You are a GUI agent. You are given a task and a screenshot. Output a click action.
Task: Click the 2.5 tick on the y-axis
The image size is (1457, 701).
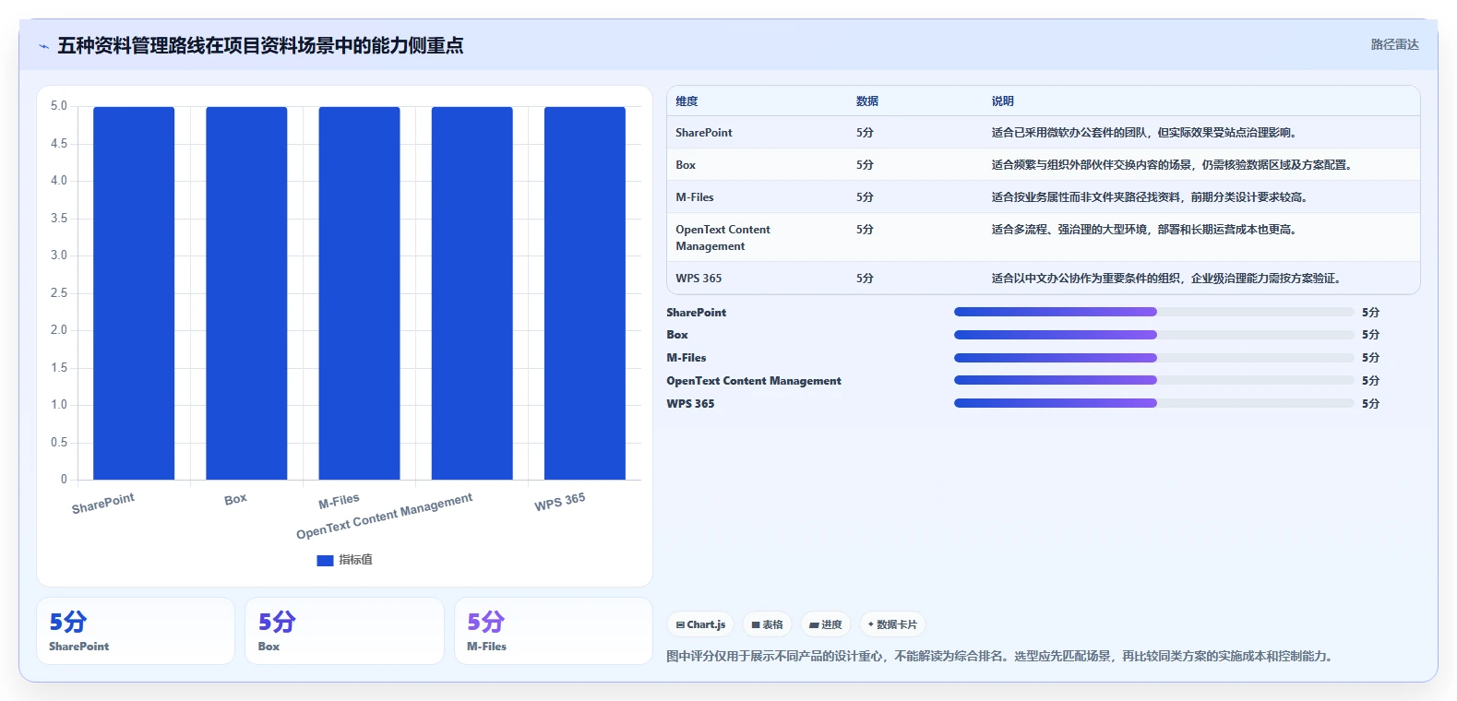[59, 292]
